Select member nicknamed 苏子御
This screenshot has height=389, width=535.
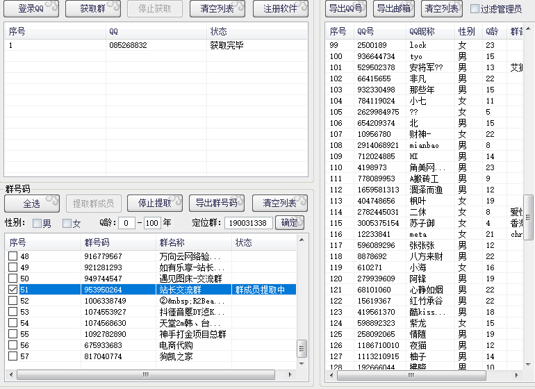[422, 223]
